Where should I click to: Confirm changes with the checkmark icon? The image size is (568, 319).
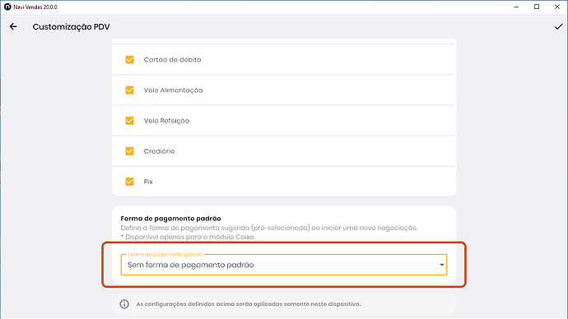click(x=558, y=27)
